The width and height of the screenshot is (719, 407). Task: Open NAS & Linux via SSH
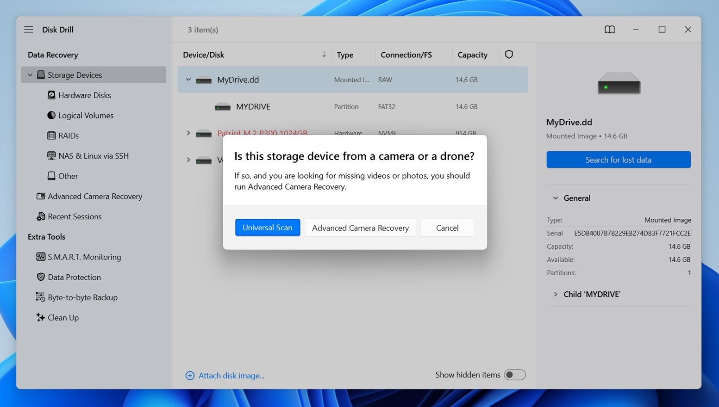click(x=94, y=156)
